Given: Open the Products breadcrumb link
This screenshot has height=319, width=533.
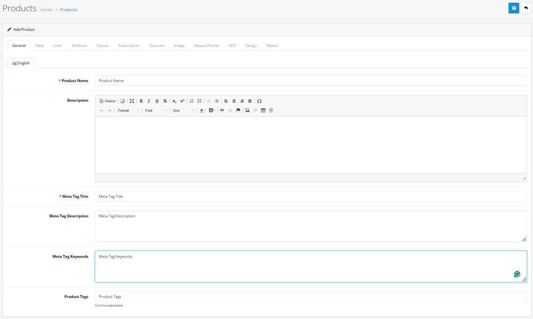Looking at the screenshot, I should click(68, 9).
